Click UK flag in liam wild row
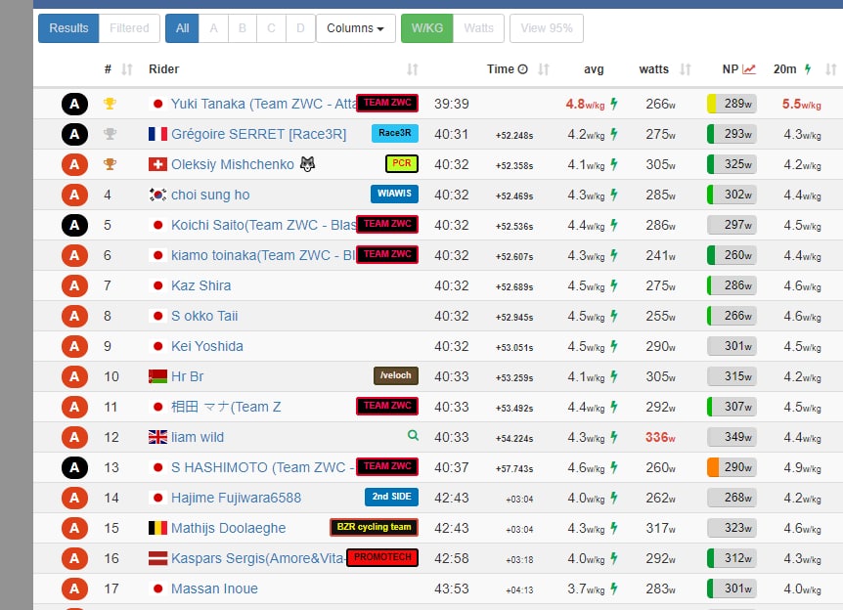Image resolution: width=843 pixels, height=610 pixels. point(157,437)
